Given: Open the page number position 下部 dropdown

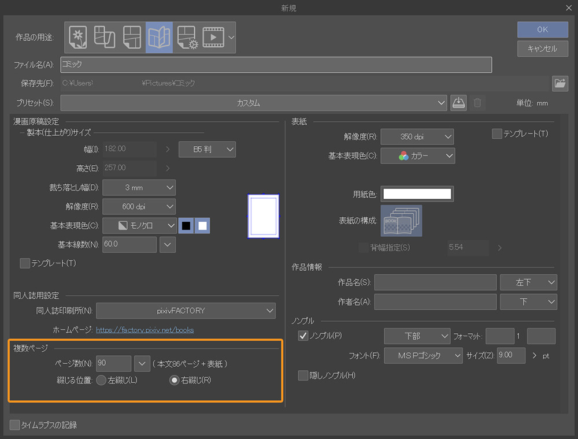Looking at the screenshot, I should 417,336.
